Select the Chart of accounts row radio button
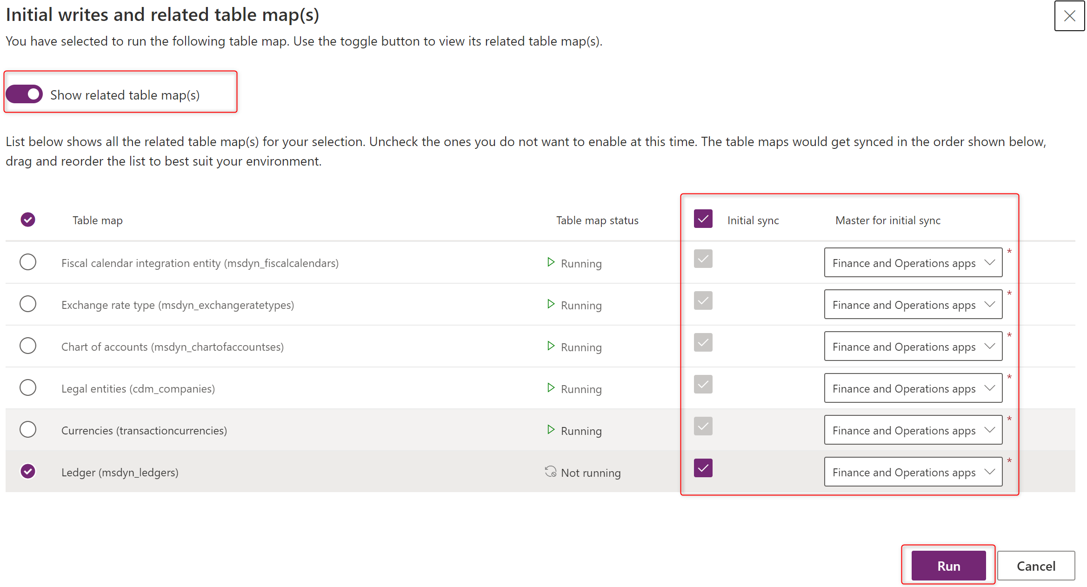The image size is (1087, 587). pyautogui.click(x=29, y=346)
